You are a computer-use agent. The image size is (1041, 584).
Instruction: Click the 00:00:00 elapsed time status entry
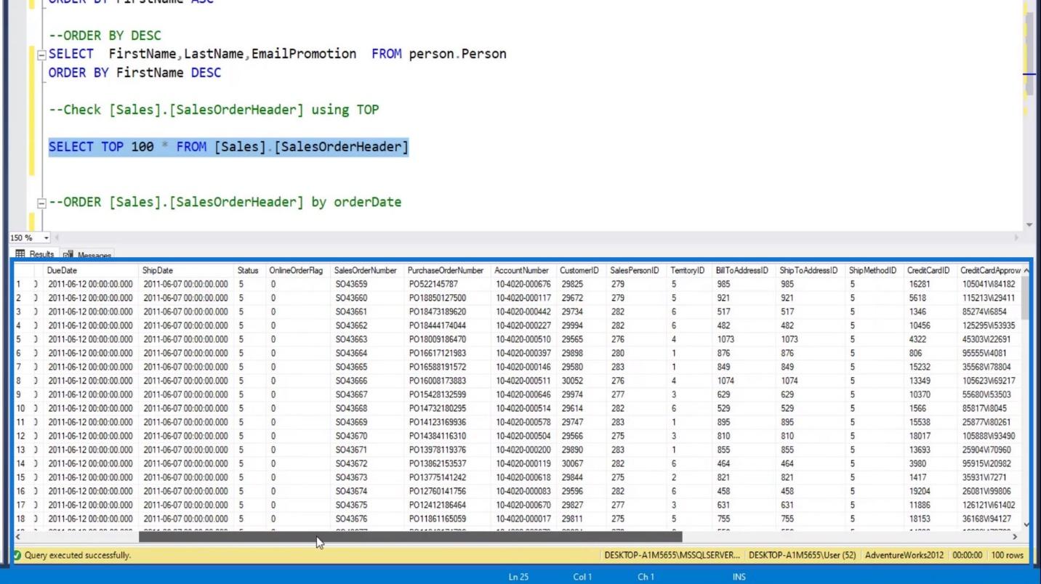tap(967, 555)
